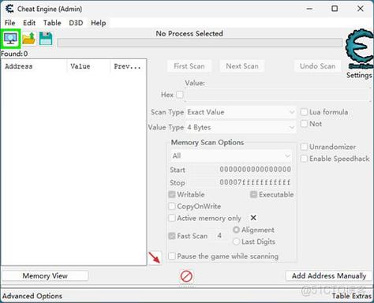This screenshot has width=374, height=303.
Task: Expand the Scan Type dropdown
Action: (x=241, y=112)
